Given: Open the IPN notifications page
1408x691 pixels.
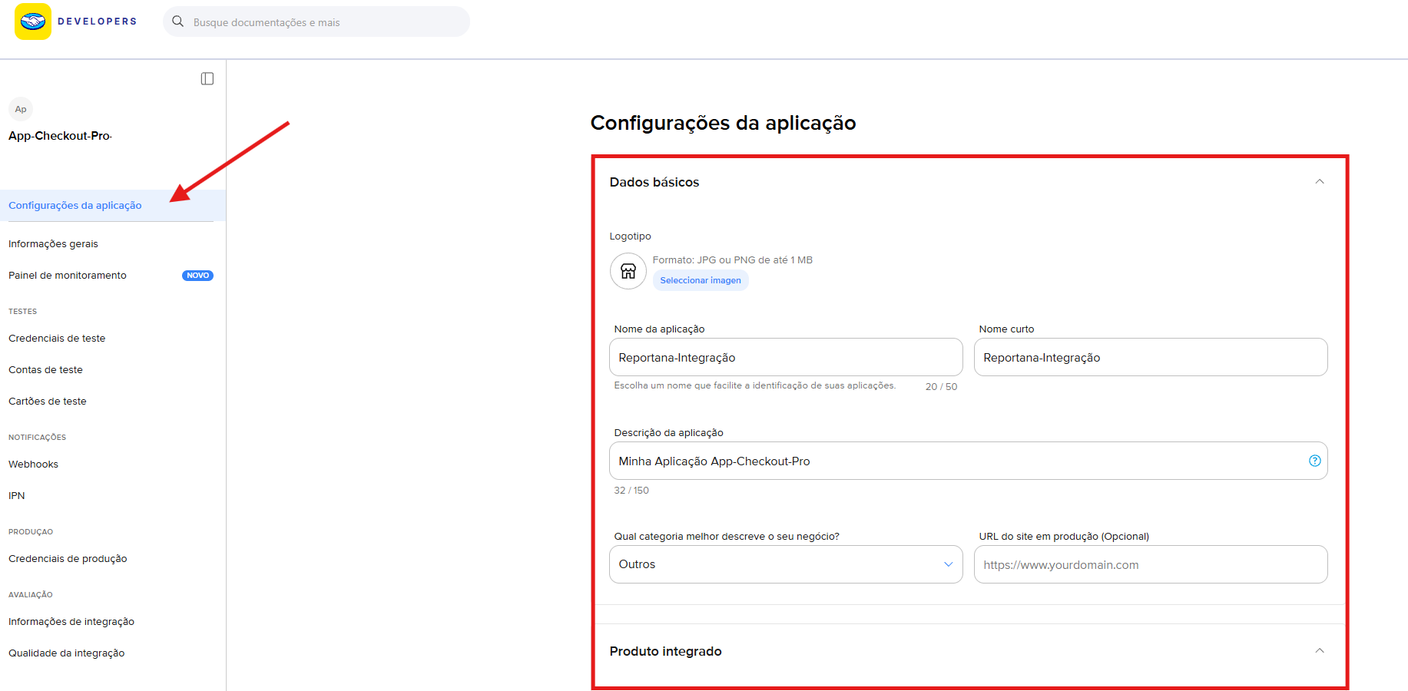Looking at the screenshot, I should (x=17, y=496).
